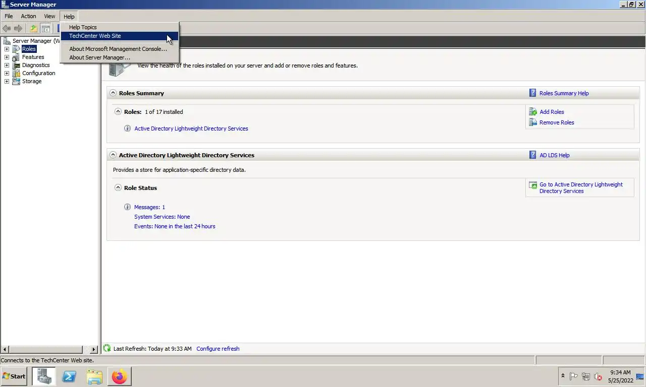Expand the Configuration tree node

[7, 73]
